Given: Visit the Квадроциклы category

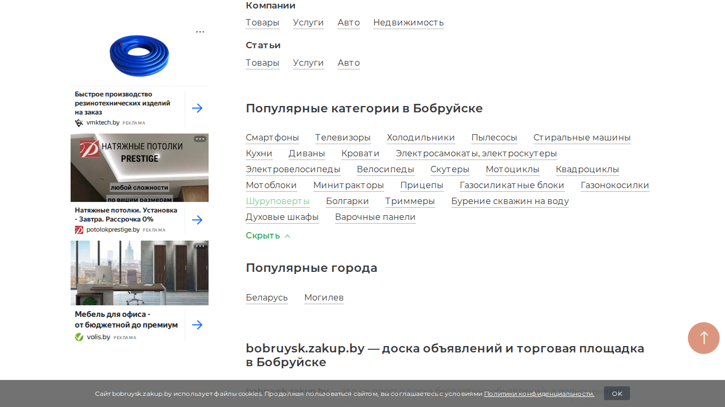Looking at the screenshot, I should point(588,170).
